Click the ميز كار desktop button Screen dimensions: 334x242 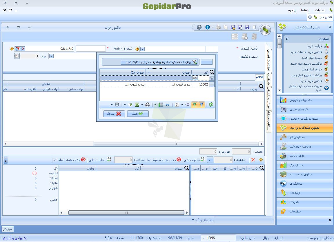click(8, 229)
